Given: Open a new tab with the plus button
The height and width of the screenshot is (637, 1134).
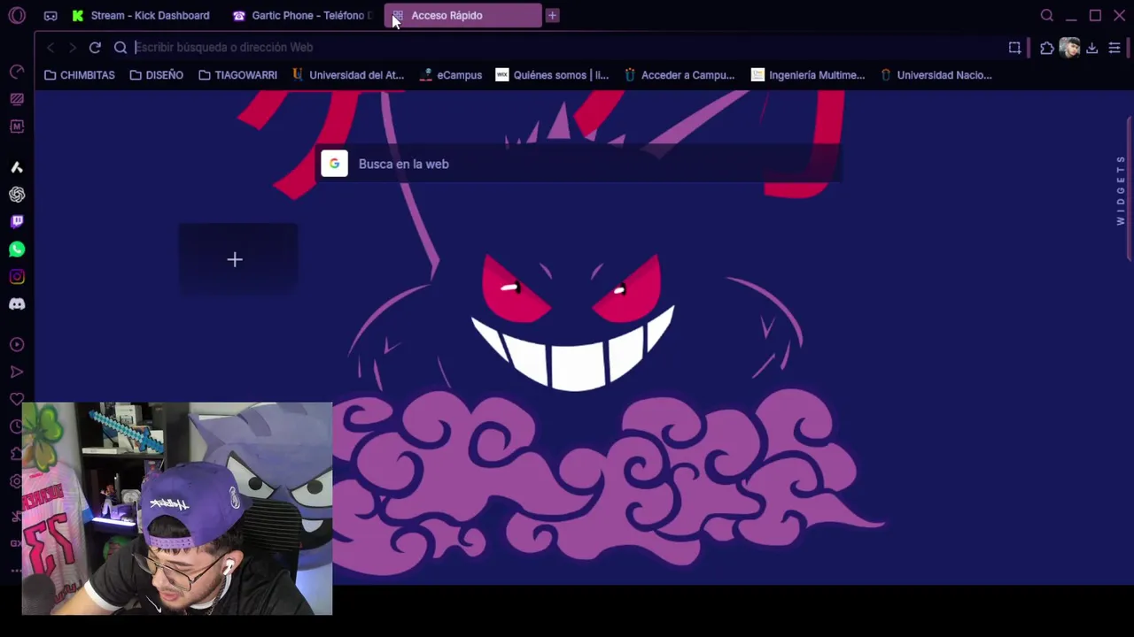Looking at the screenshot, I should click(552, 15).
